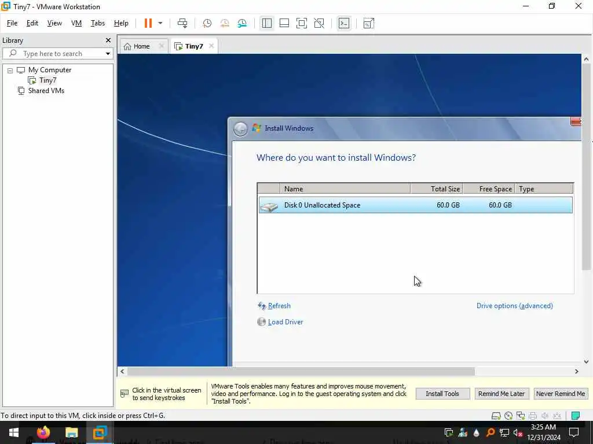This screenshot has height=444, width=593.
Task: Click the scroll up arrow
Action: [x=586, y=59]
